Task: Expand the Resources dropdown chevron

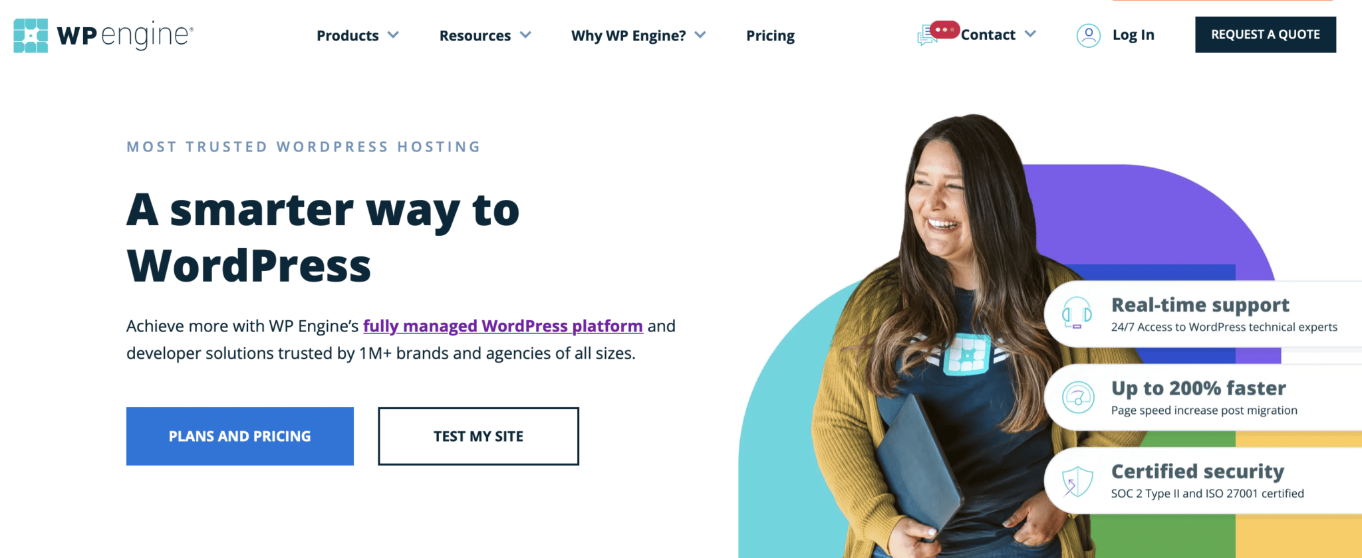Action: point(525,35)
